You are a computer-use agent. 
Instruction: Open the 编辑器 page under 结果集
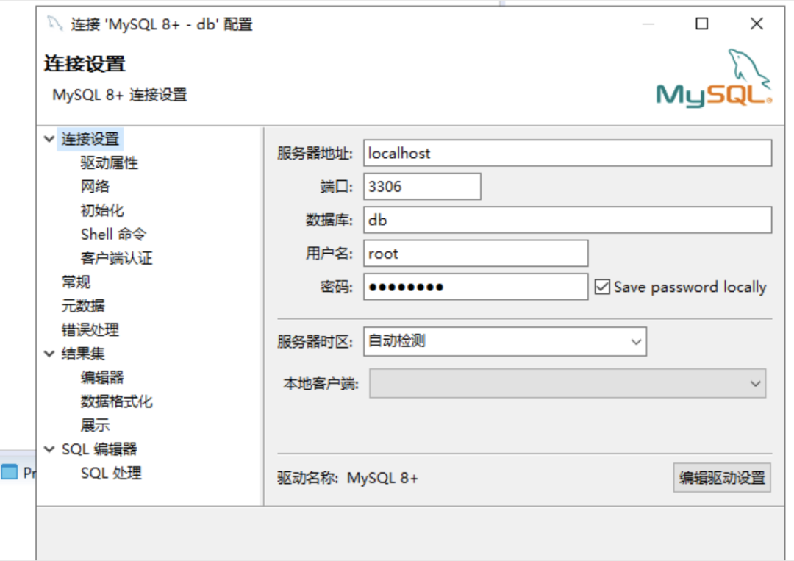(x=101, y=377)
